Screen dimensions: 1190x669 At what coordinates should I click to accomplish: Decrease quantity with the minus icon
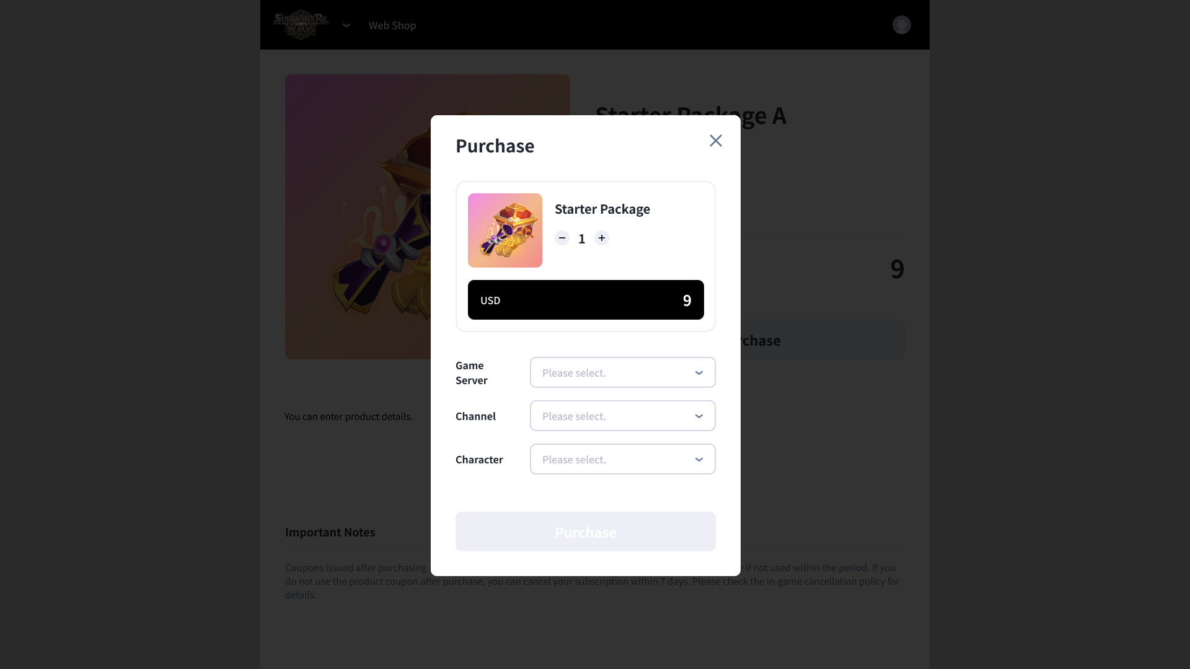tap(562, 238)
